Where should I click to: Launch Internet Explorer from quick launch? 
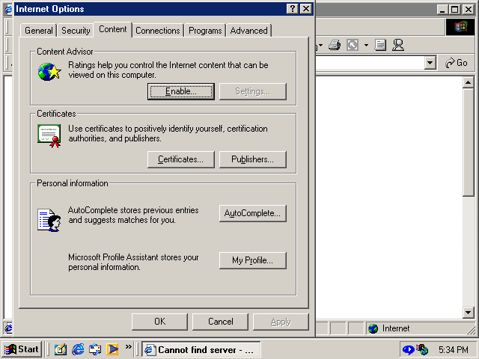[x=78, y=349]
